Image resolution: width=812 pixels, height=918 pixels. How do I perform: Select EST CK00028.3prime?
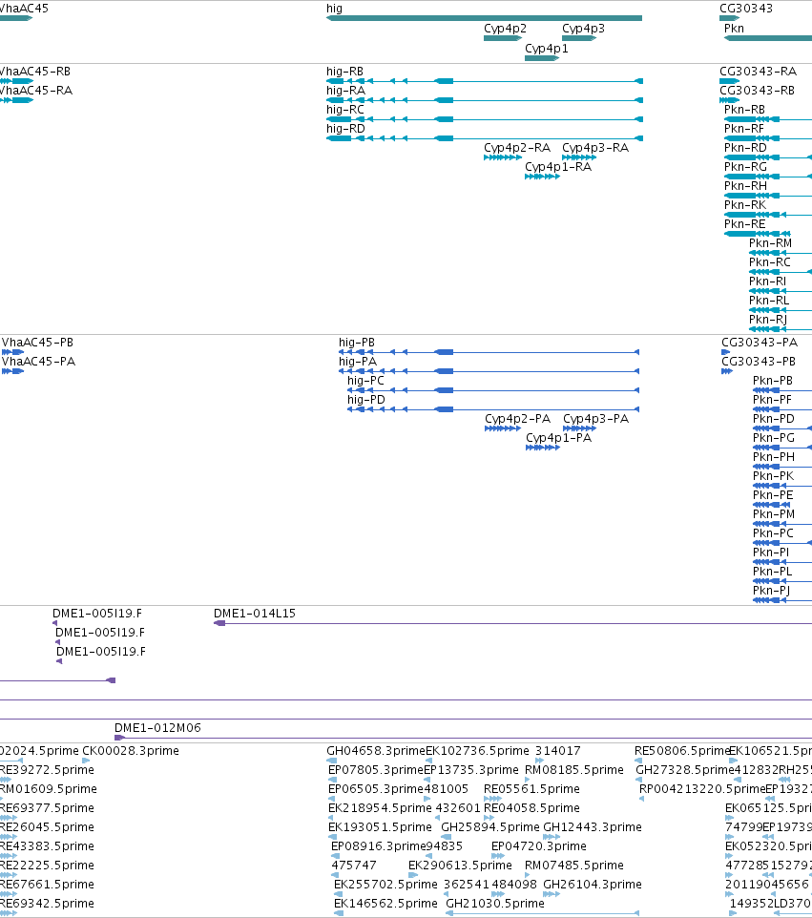coord(86,761)
